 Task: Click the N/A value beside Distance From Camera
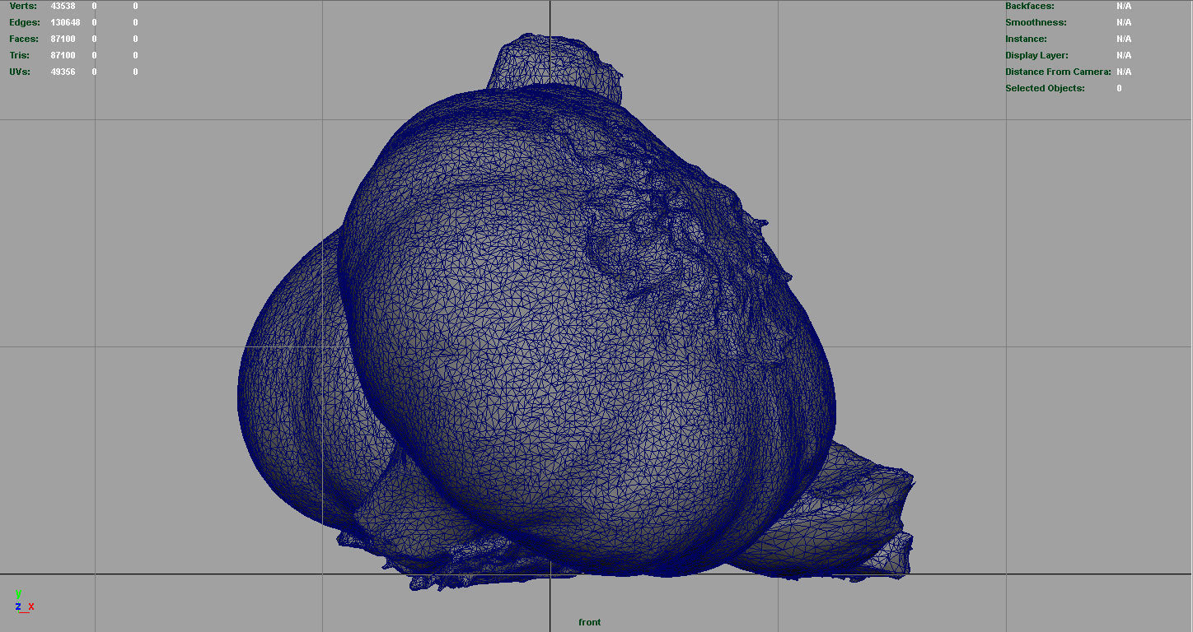point(1124,72)
